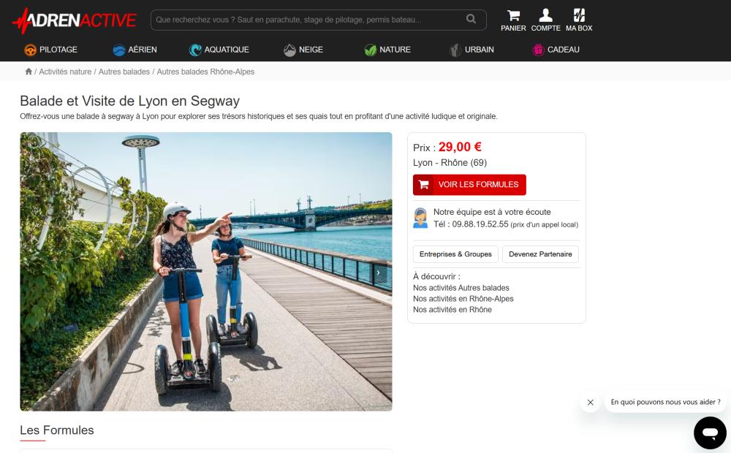This screenshot has height=453, width=731.
Task: Open Autres balades breadcrumb link
Action: coord(124,72)
